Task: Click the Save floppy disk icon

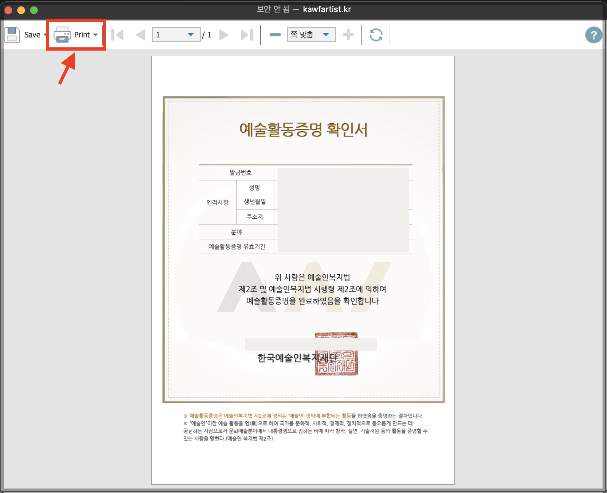Action: point(12,35)
